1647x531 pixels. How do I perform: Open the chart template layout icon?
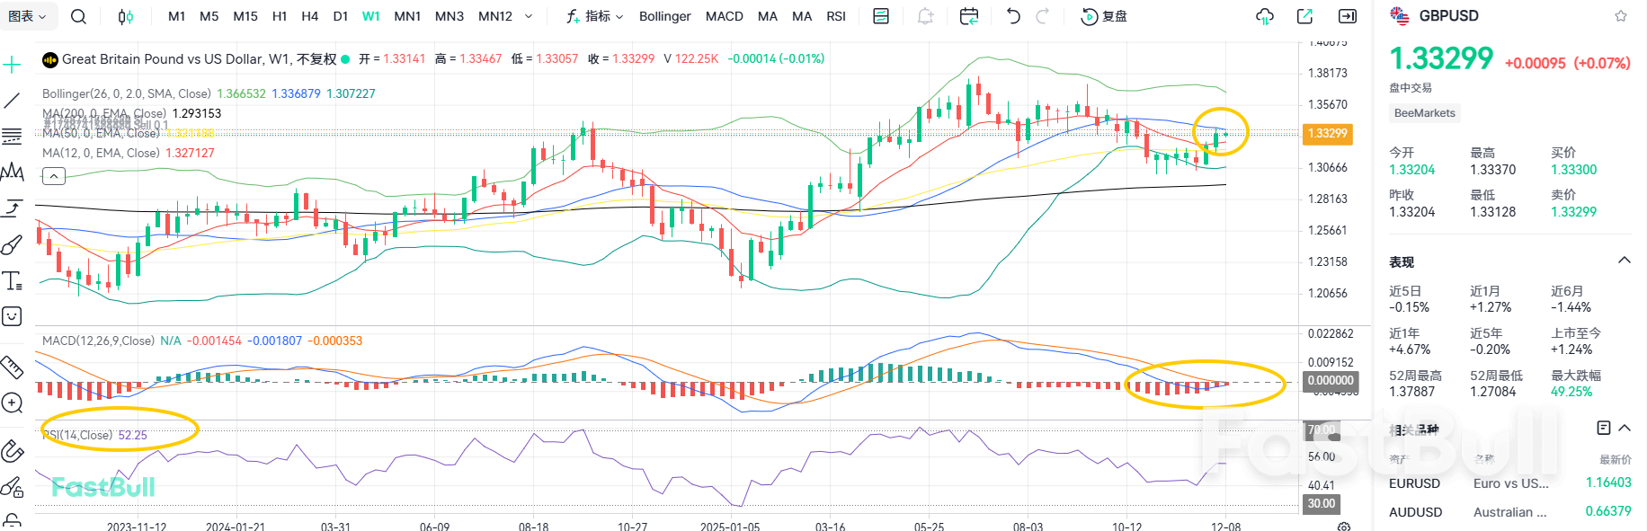881,16
